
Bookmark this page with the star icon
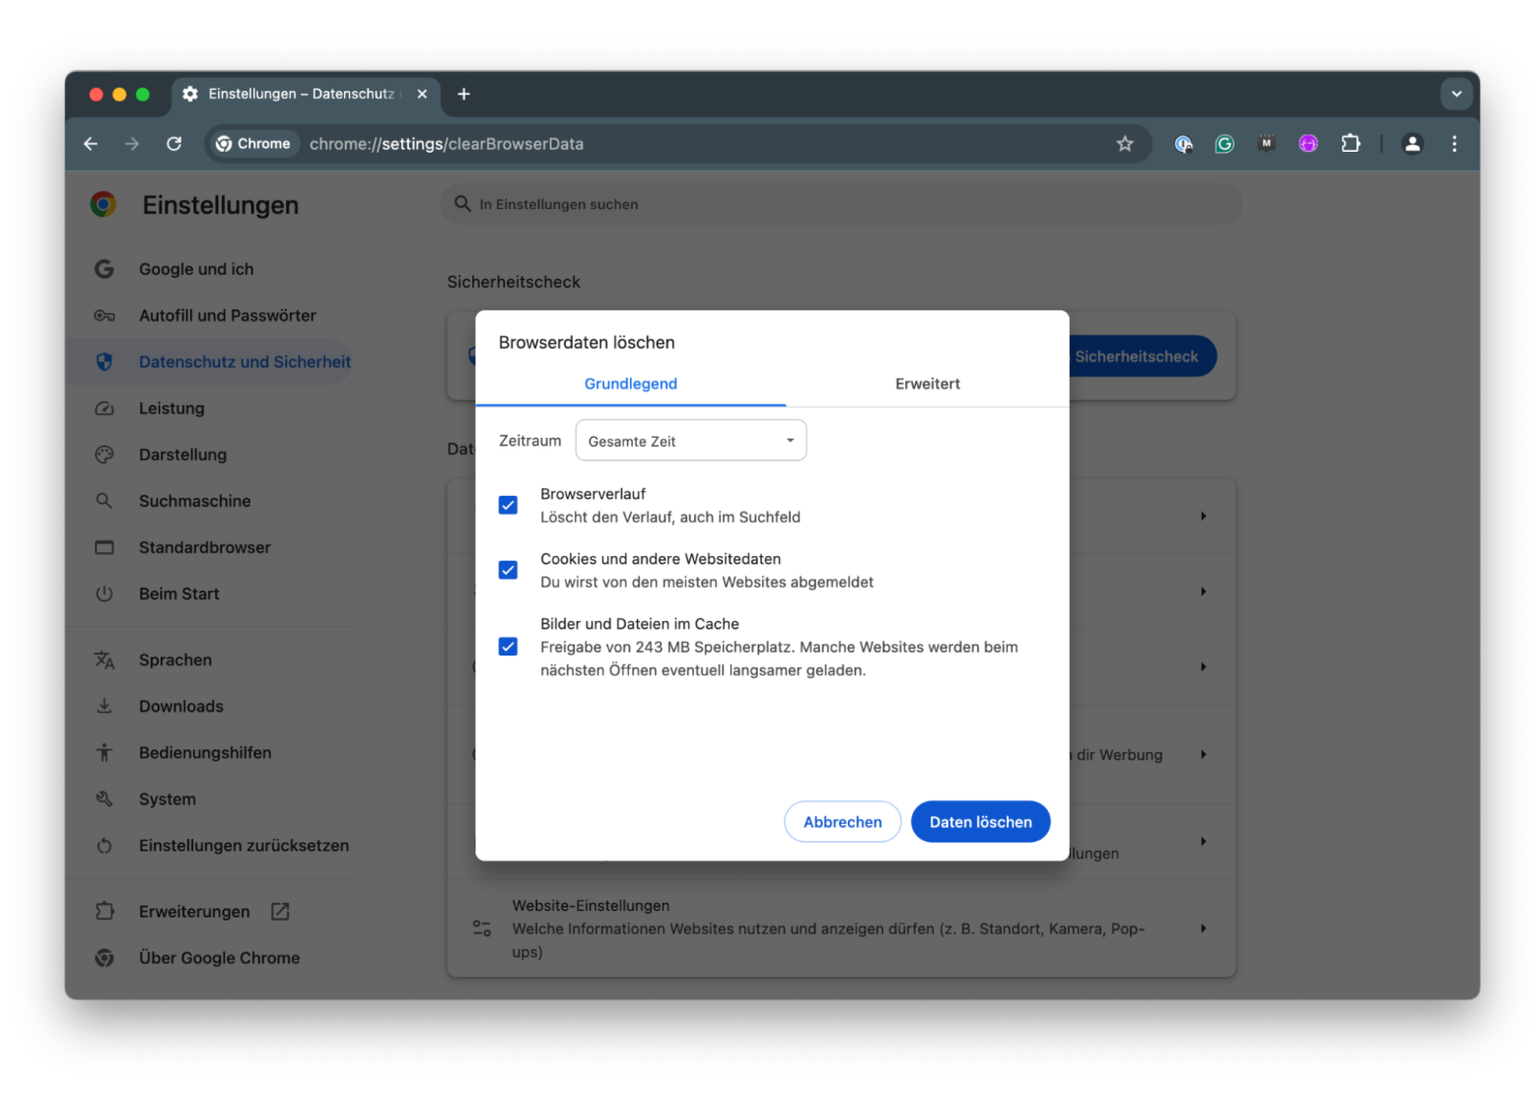(x=1125, y=144)
